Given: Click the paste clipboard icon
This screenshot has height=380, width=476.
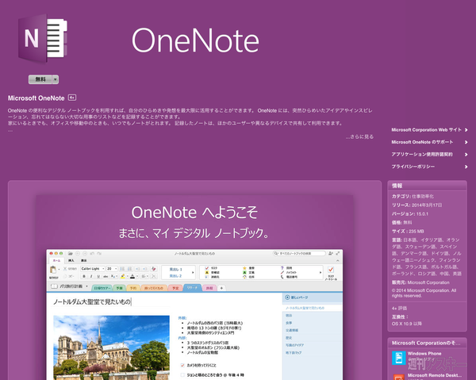Looking at the screenshot, I should pos(53,270).
